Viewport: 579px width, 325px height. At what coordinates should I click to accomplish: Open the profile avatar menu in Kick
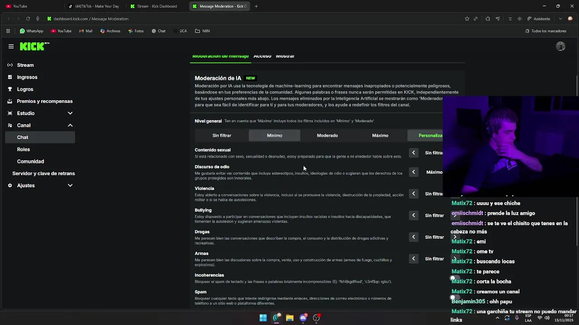[560, 46]
